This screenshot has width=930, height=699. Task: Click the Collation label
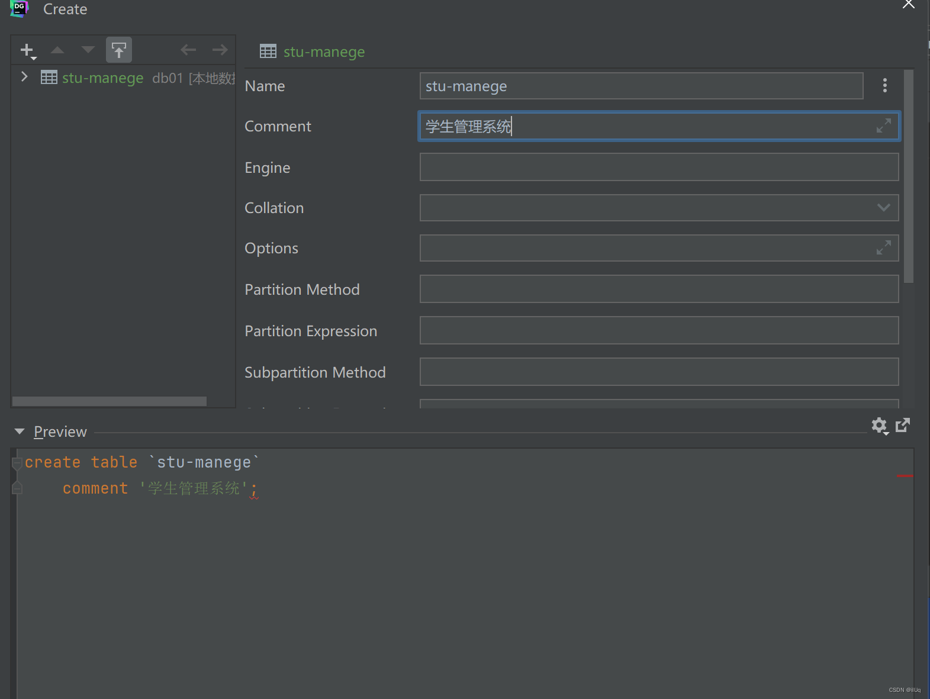(274, 208)
